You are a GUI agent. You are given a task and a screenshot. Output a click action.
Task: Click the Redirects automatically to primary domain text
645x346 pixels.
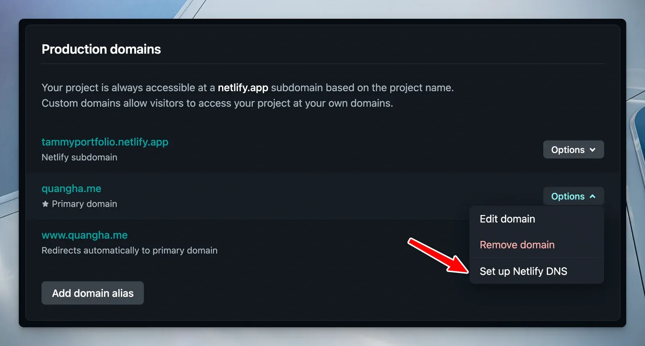[129, 250]
